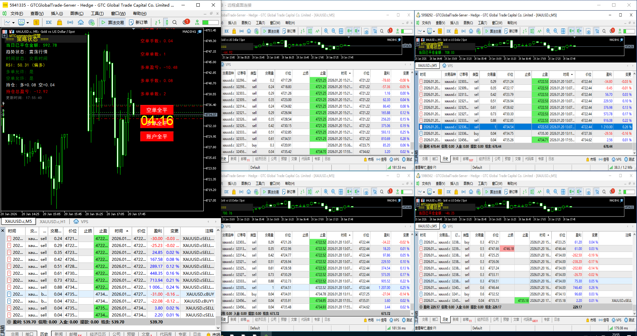Zoom in the chart in the 5958292 window
This screenshot has width=637, height=336.
(x=548, y=31)
